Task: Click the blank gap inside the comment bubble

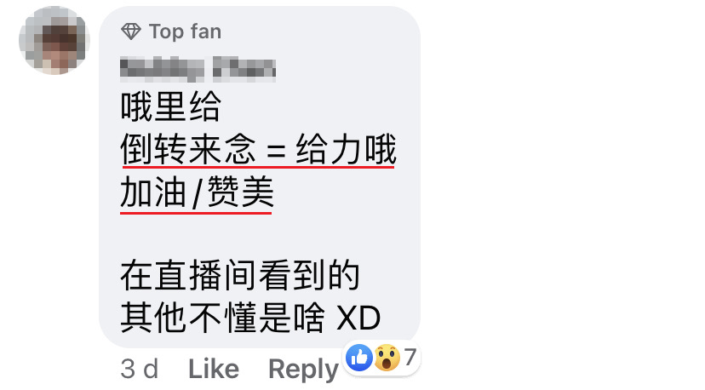Action: tap(259, 234)
